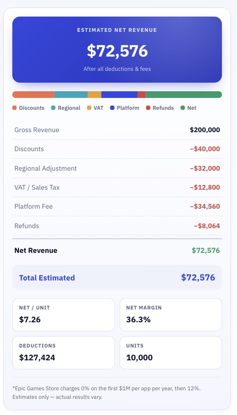Click the 'After all deductions & fees' subtitle
The image size is (237, 415).
pos(117,69)
